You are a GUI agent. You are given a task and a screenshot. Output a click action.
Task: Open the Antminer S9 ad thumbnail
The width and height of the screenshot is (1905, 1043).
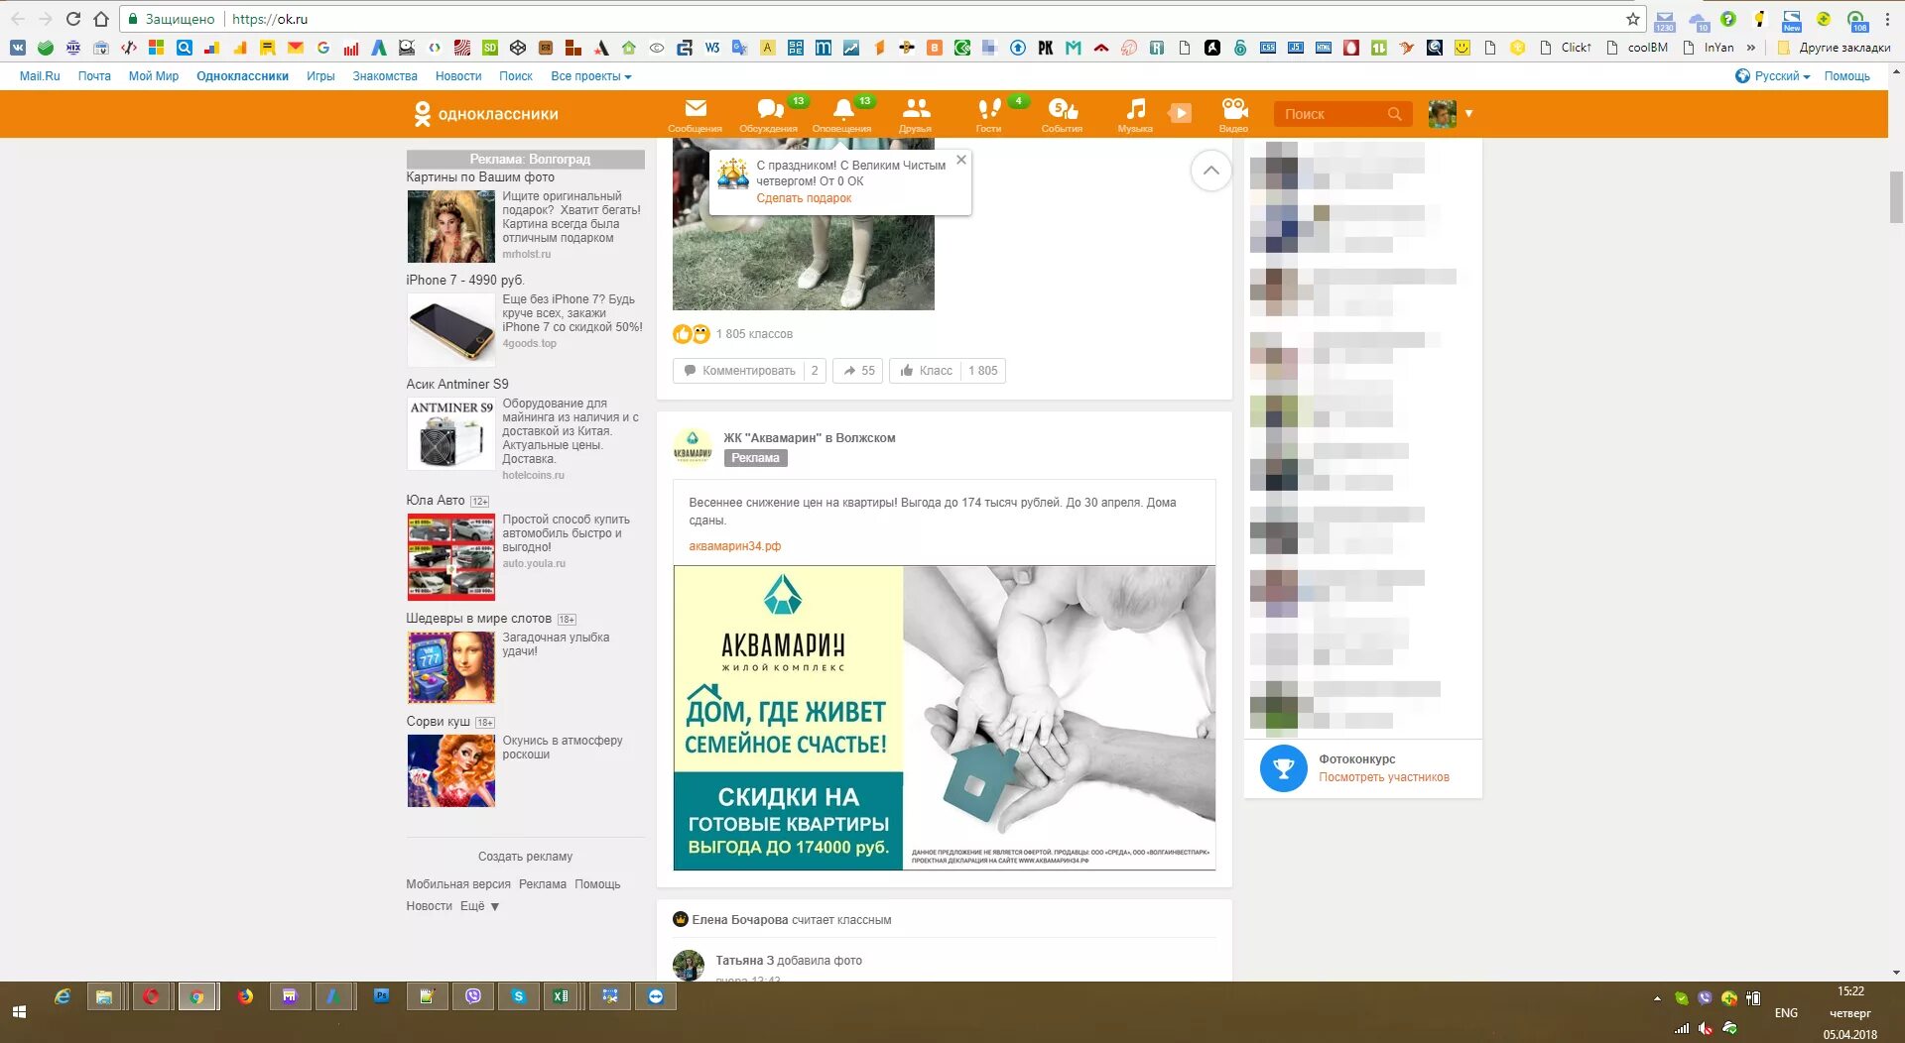coord(450,433)
